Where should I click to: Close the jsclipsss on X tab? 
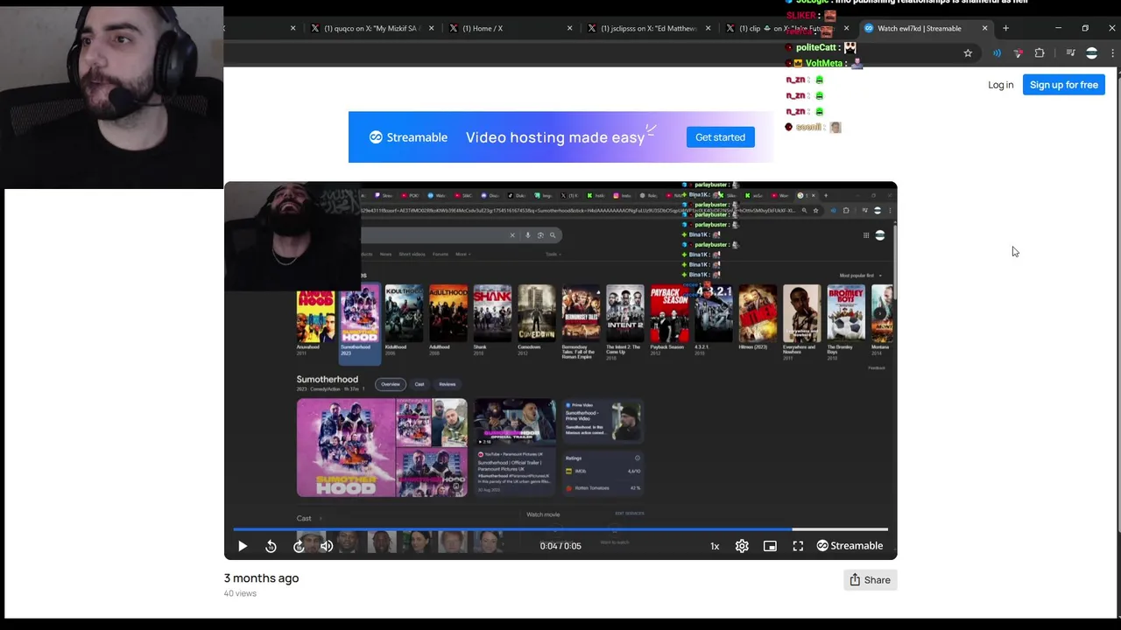point(708,28)
